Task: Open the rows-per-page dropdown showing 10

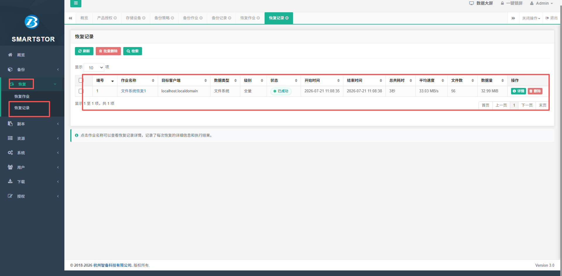Action: [x=94, y=67]
